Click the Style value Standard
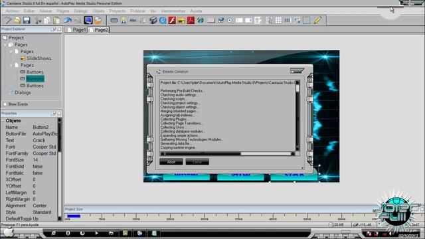The width and height of the screenshot is (425, 239). pos(42,212)
